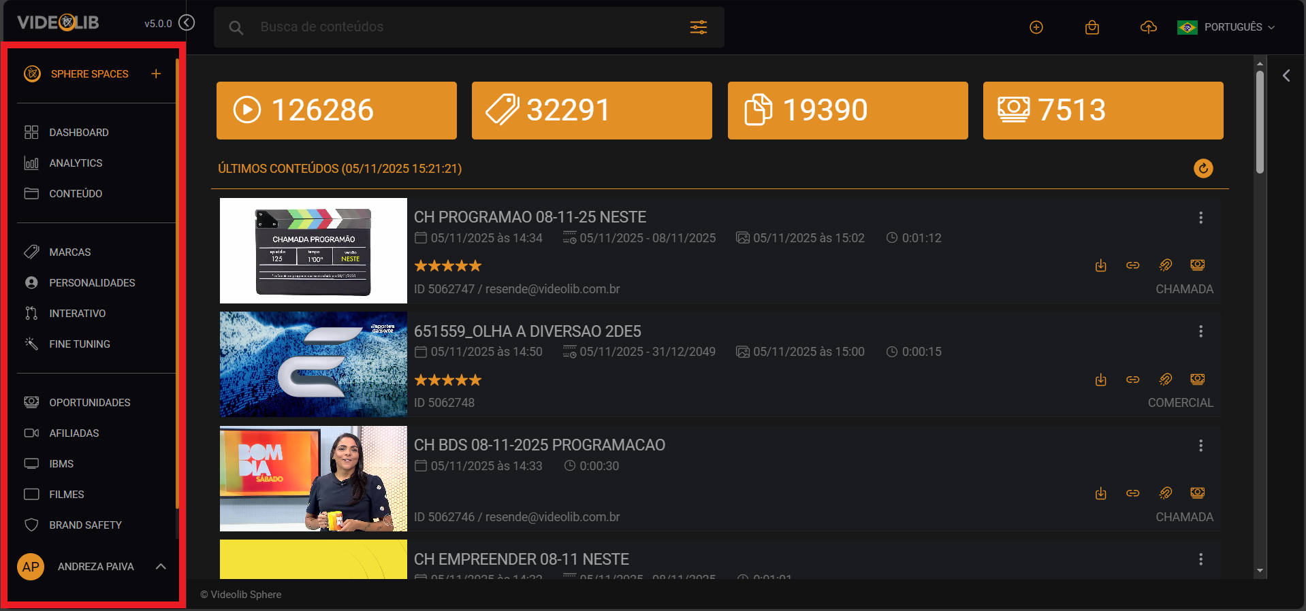Open the CH EMPREENDER 08-11 NESTE title

[x=522, y=559]
